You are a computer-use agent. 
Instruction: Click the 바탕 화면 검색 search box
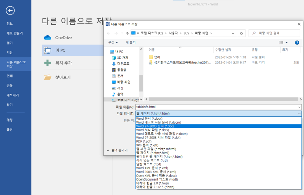tap(274, 33)
